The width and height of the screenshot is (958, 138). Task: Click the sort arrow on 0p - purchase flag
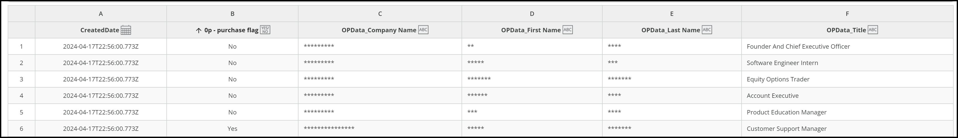[198, 30]
